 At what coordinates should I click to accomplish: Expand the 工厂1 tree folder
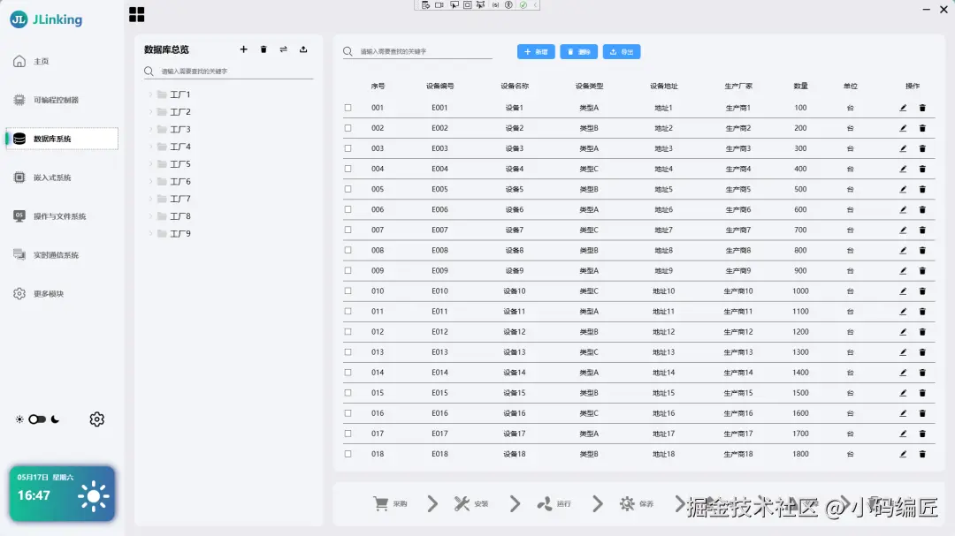pyautogui.click(x=150, y=94)
